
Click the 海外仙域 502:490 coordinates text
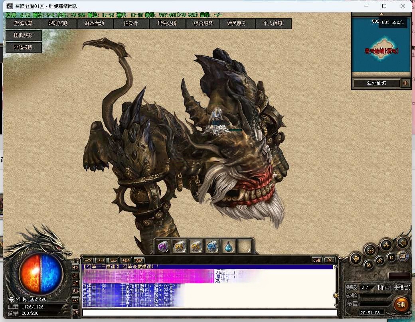point(28,299)
